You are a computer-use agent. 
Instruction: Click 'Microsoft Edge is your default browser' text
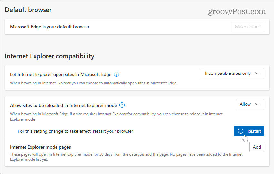[x=50, y=27]
